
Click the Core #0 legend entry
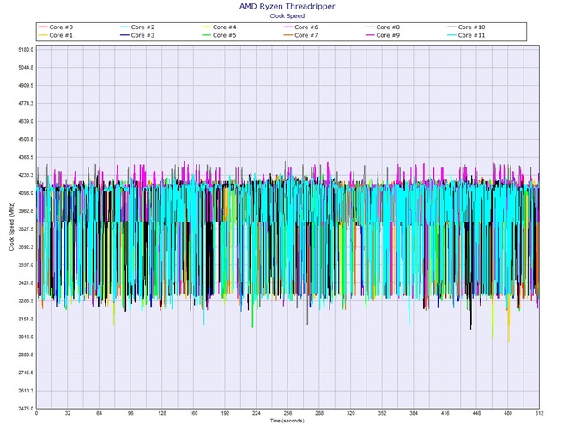click(x=56, y=27)
